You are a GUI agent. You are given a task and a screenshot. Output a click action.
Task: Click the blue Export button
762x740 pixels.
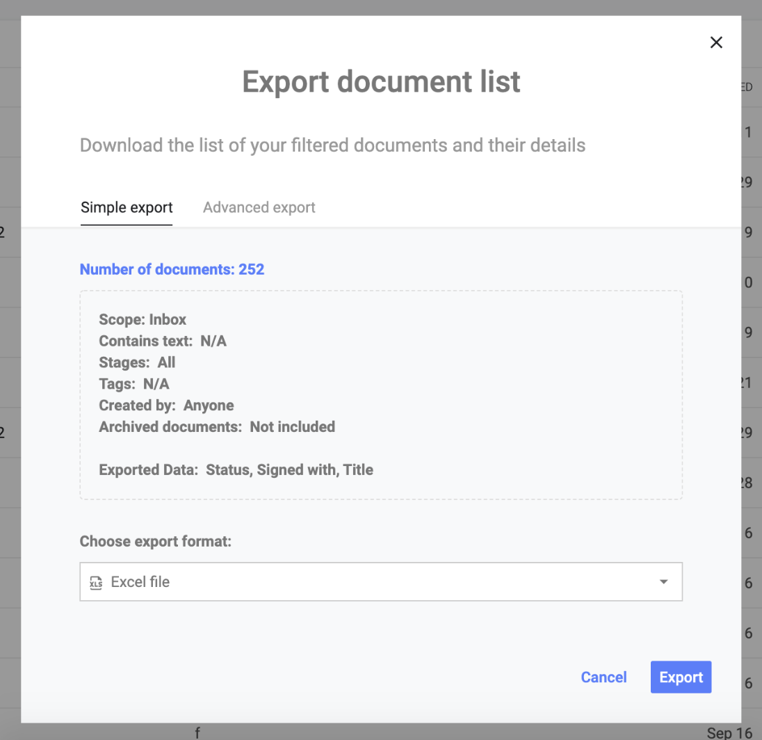tap(681, 677)
